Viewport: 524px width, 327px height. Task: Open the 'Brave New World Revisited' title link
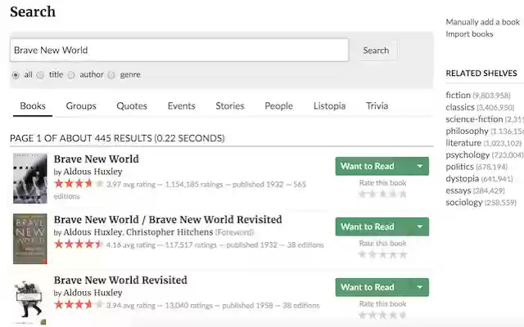coord(120,280)
